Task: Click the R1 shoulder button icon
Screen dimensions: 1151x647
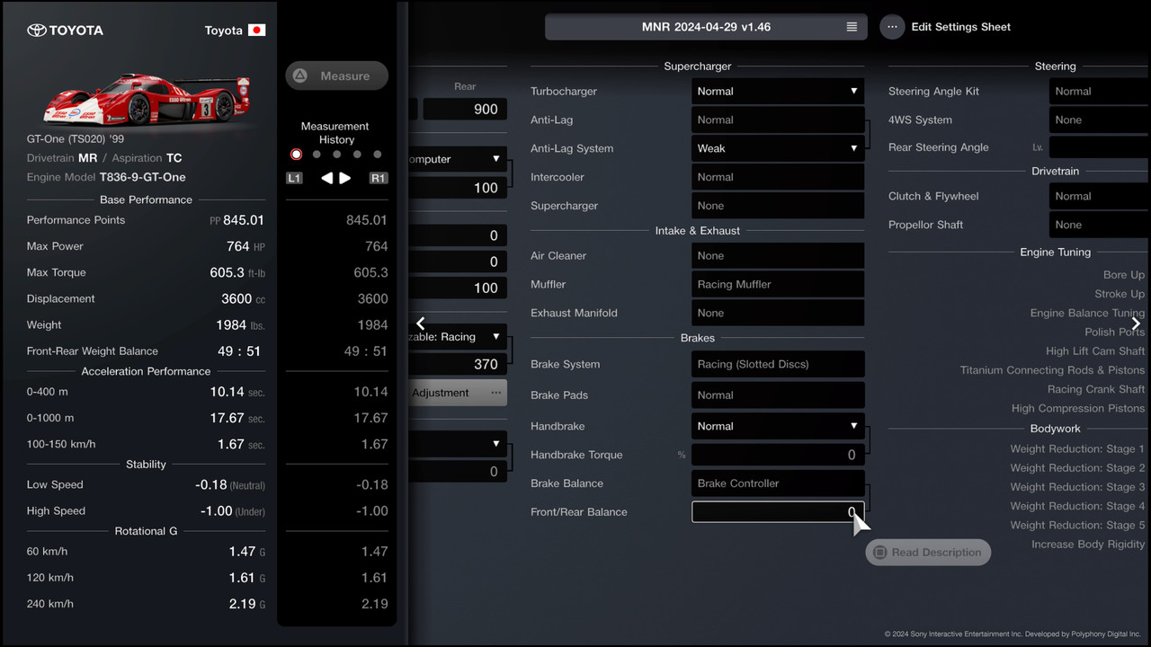Action: [379, 178]
